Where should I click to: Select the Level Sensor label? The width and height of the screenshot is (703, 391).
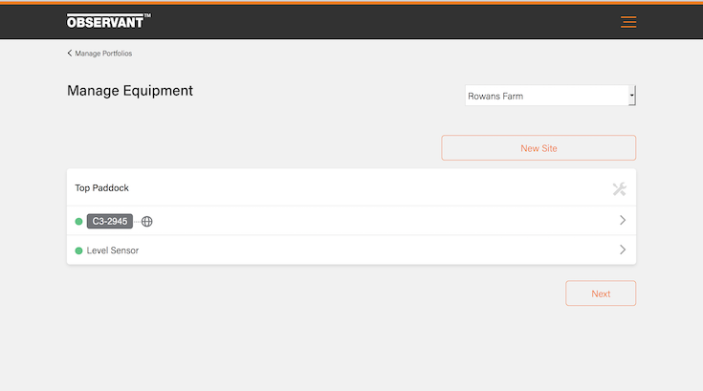tap(113, 250)
